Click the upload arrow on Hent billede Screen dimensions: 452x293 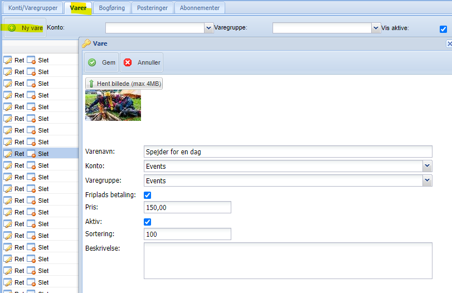(91, 84)
